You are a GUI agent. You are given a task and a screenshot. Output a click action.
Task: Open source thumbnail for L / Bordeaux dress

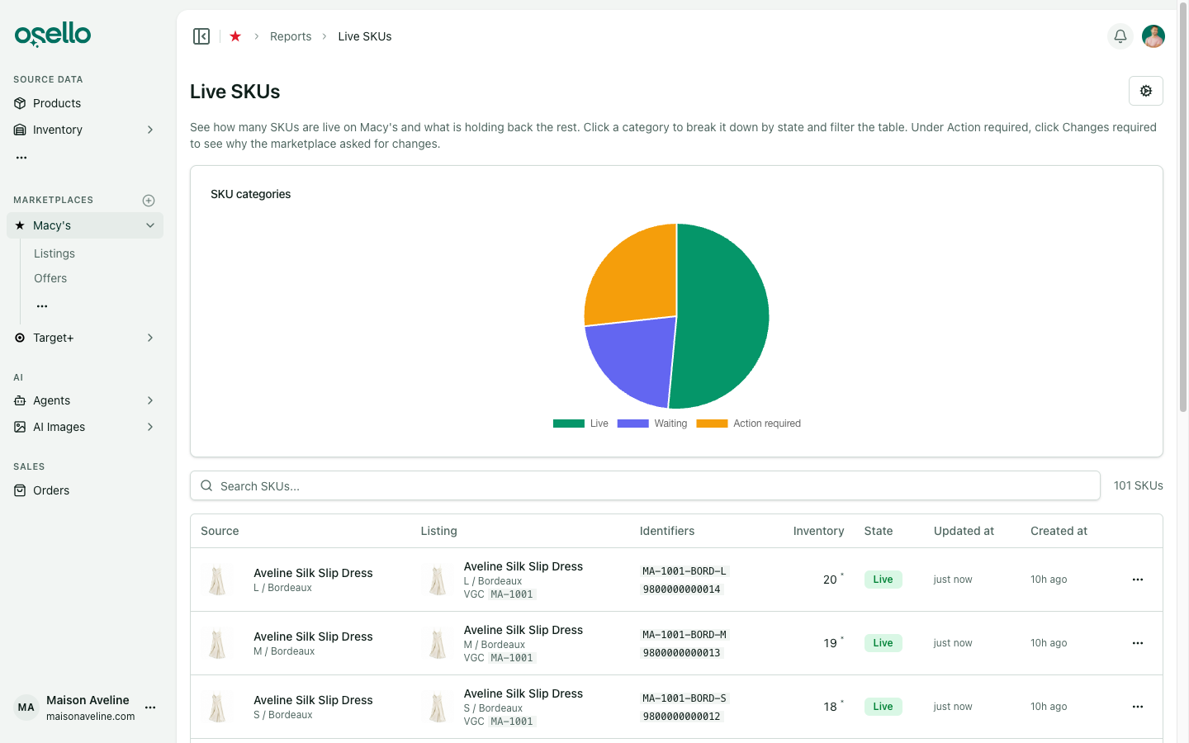218,580
